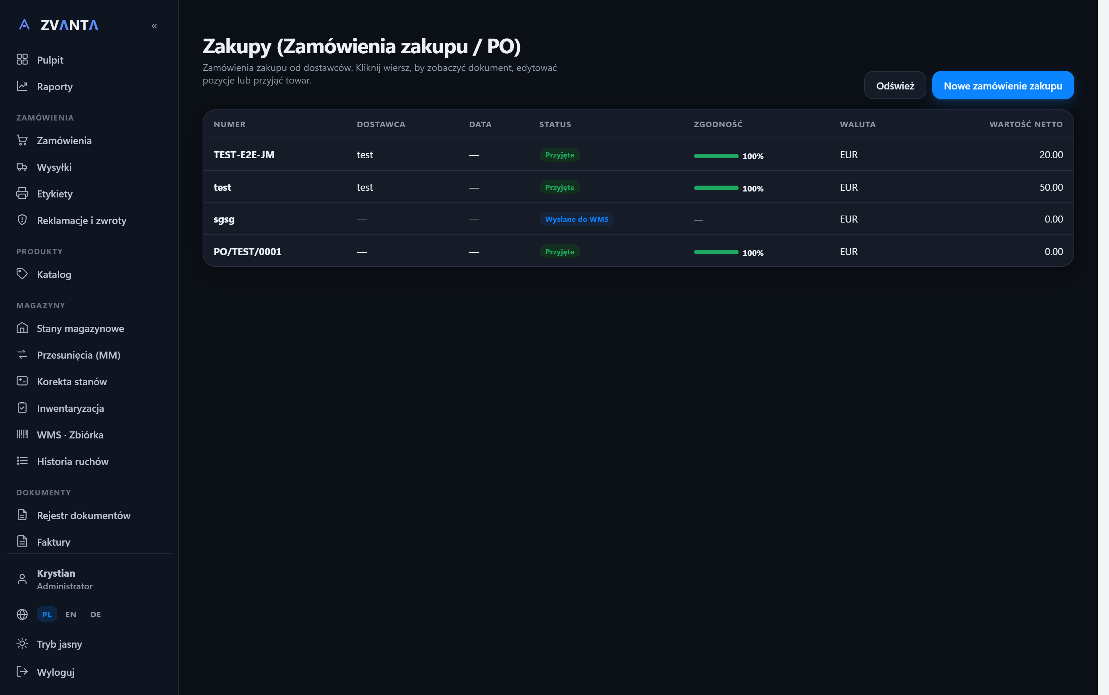
Task: Click the NUMER column header
Action: point(229,124)
